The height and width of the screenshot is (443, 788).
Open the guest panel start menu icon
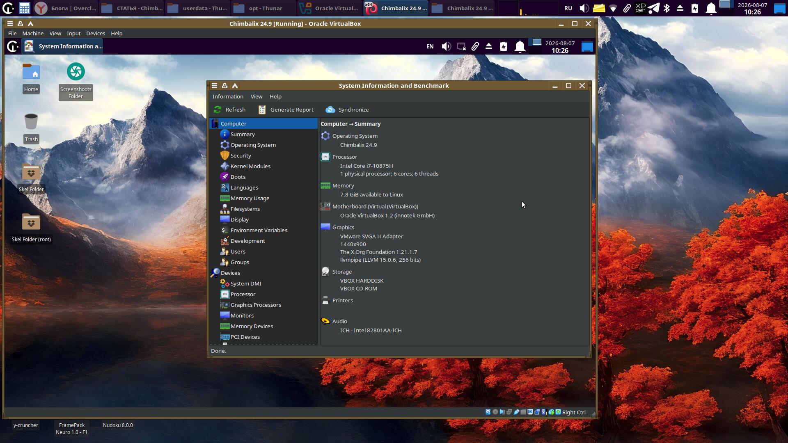(13, 46)
